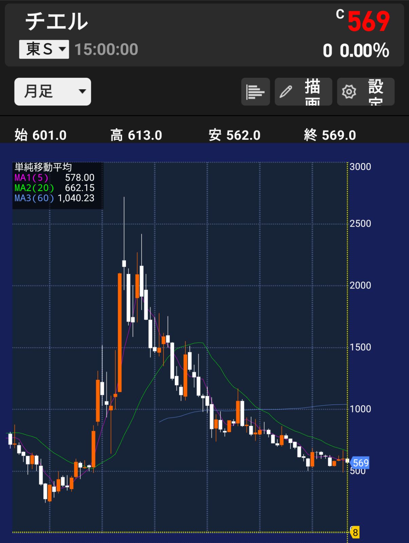Screen dimensions: 409x543
Task: Click the 3000 price axis label
Action: pyautogui.click(x=360, y=167)
